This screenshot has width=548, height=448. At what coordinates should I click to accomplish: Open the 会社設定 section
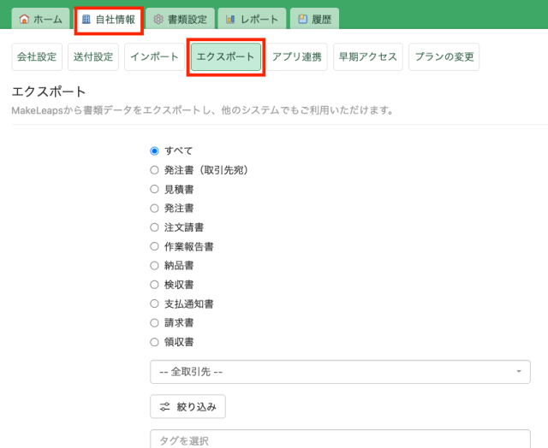(37, 57)
